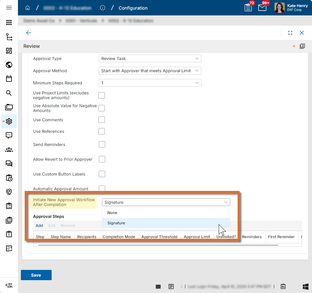The image size is (312, 293).
Task: Open the mail inbox icon
Action: coord(262,8)
